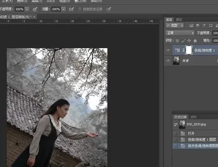Lock image pixels brush icon

183,41
